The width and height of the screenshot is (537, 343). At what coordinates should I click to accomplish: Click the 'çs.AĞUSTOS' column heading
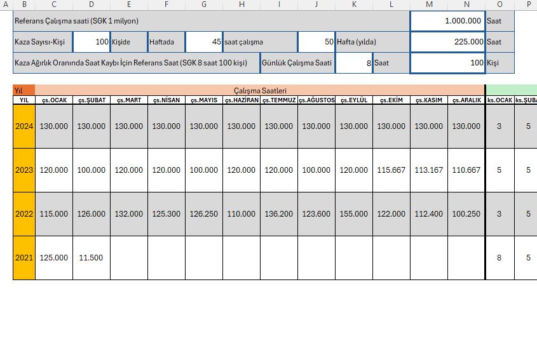(316, 100)
